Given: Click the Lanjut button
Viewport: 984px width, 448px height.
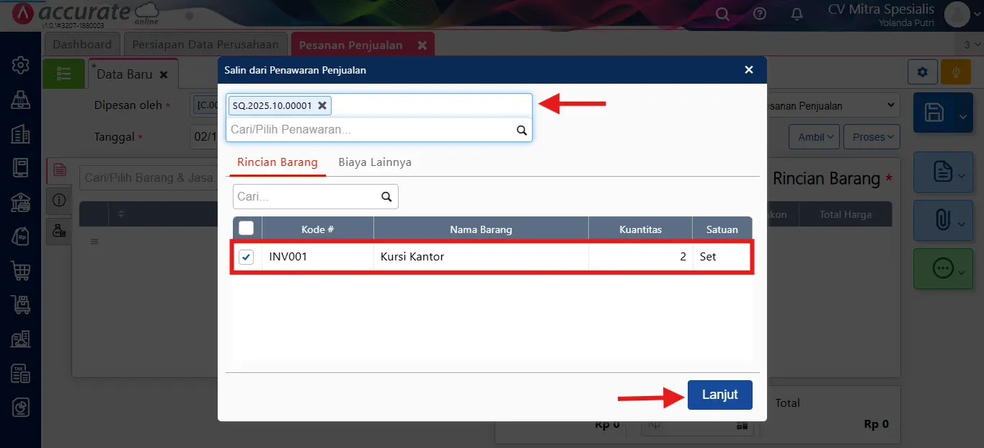Looking at the screenshot, I should [x=719, y=395].
